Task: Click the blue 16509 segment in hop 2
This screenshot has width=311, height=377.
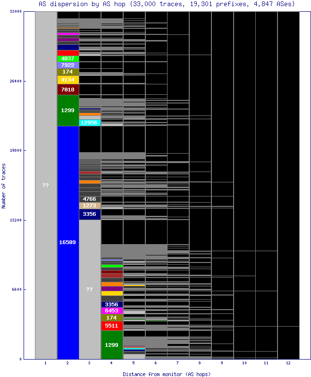Action: tap(68, 242)
